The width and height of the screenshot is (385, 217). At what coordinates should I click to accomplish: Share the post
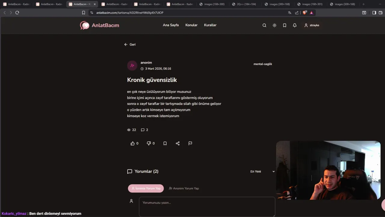point(177,143)
